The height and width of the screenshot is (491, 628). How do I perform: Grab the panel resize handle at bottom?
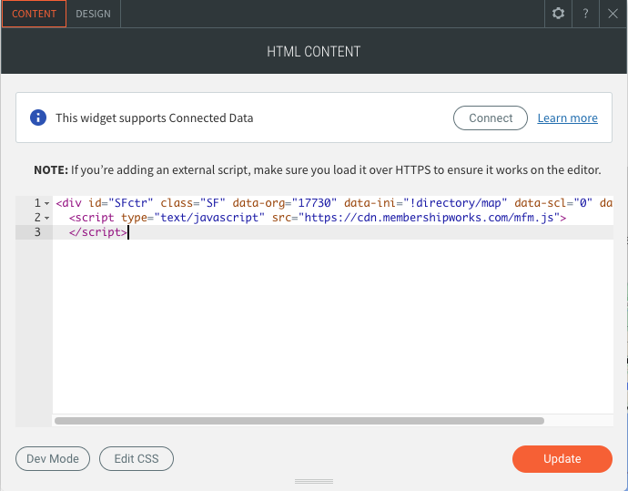pos(314,481)
